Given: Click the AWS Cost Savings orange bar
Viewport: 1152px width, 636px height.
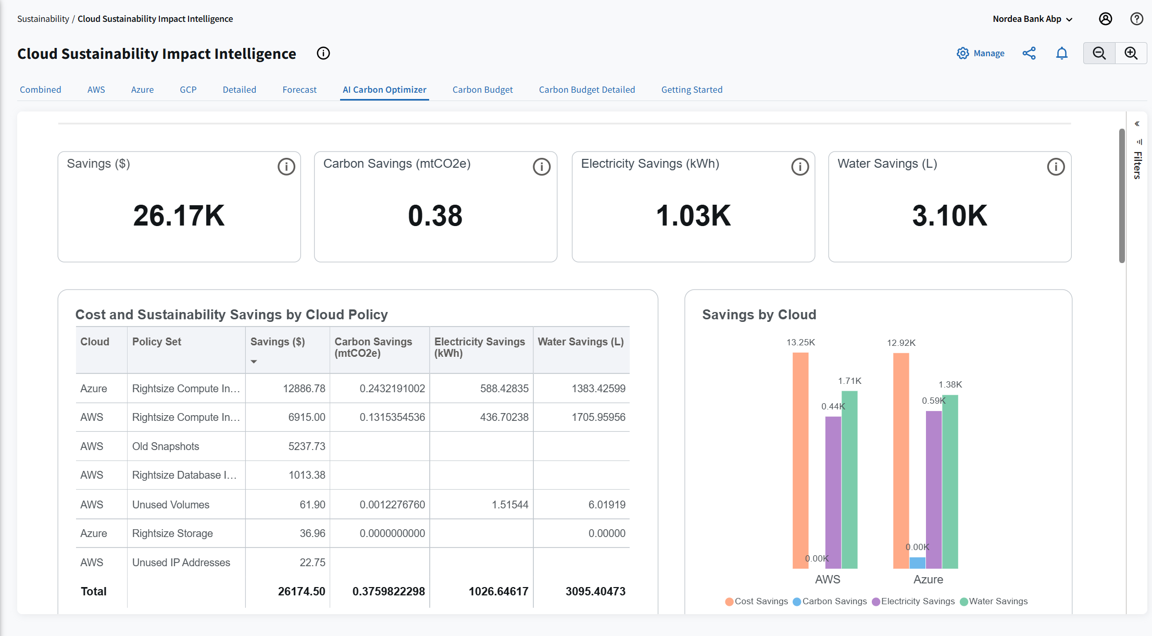Looking at the screenshot, I should tap(800, 460).
